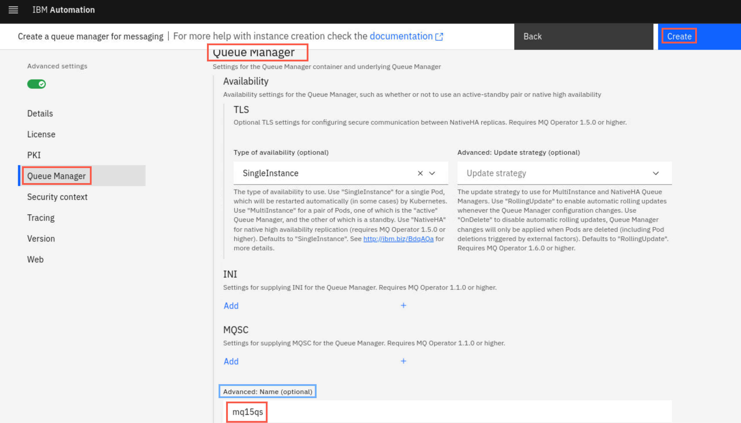This screenshot has height=423, width=741.
Task: Clear the SingleInstance selection with the X
Action: pyautogui.click(x=420, y=173)
